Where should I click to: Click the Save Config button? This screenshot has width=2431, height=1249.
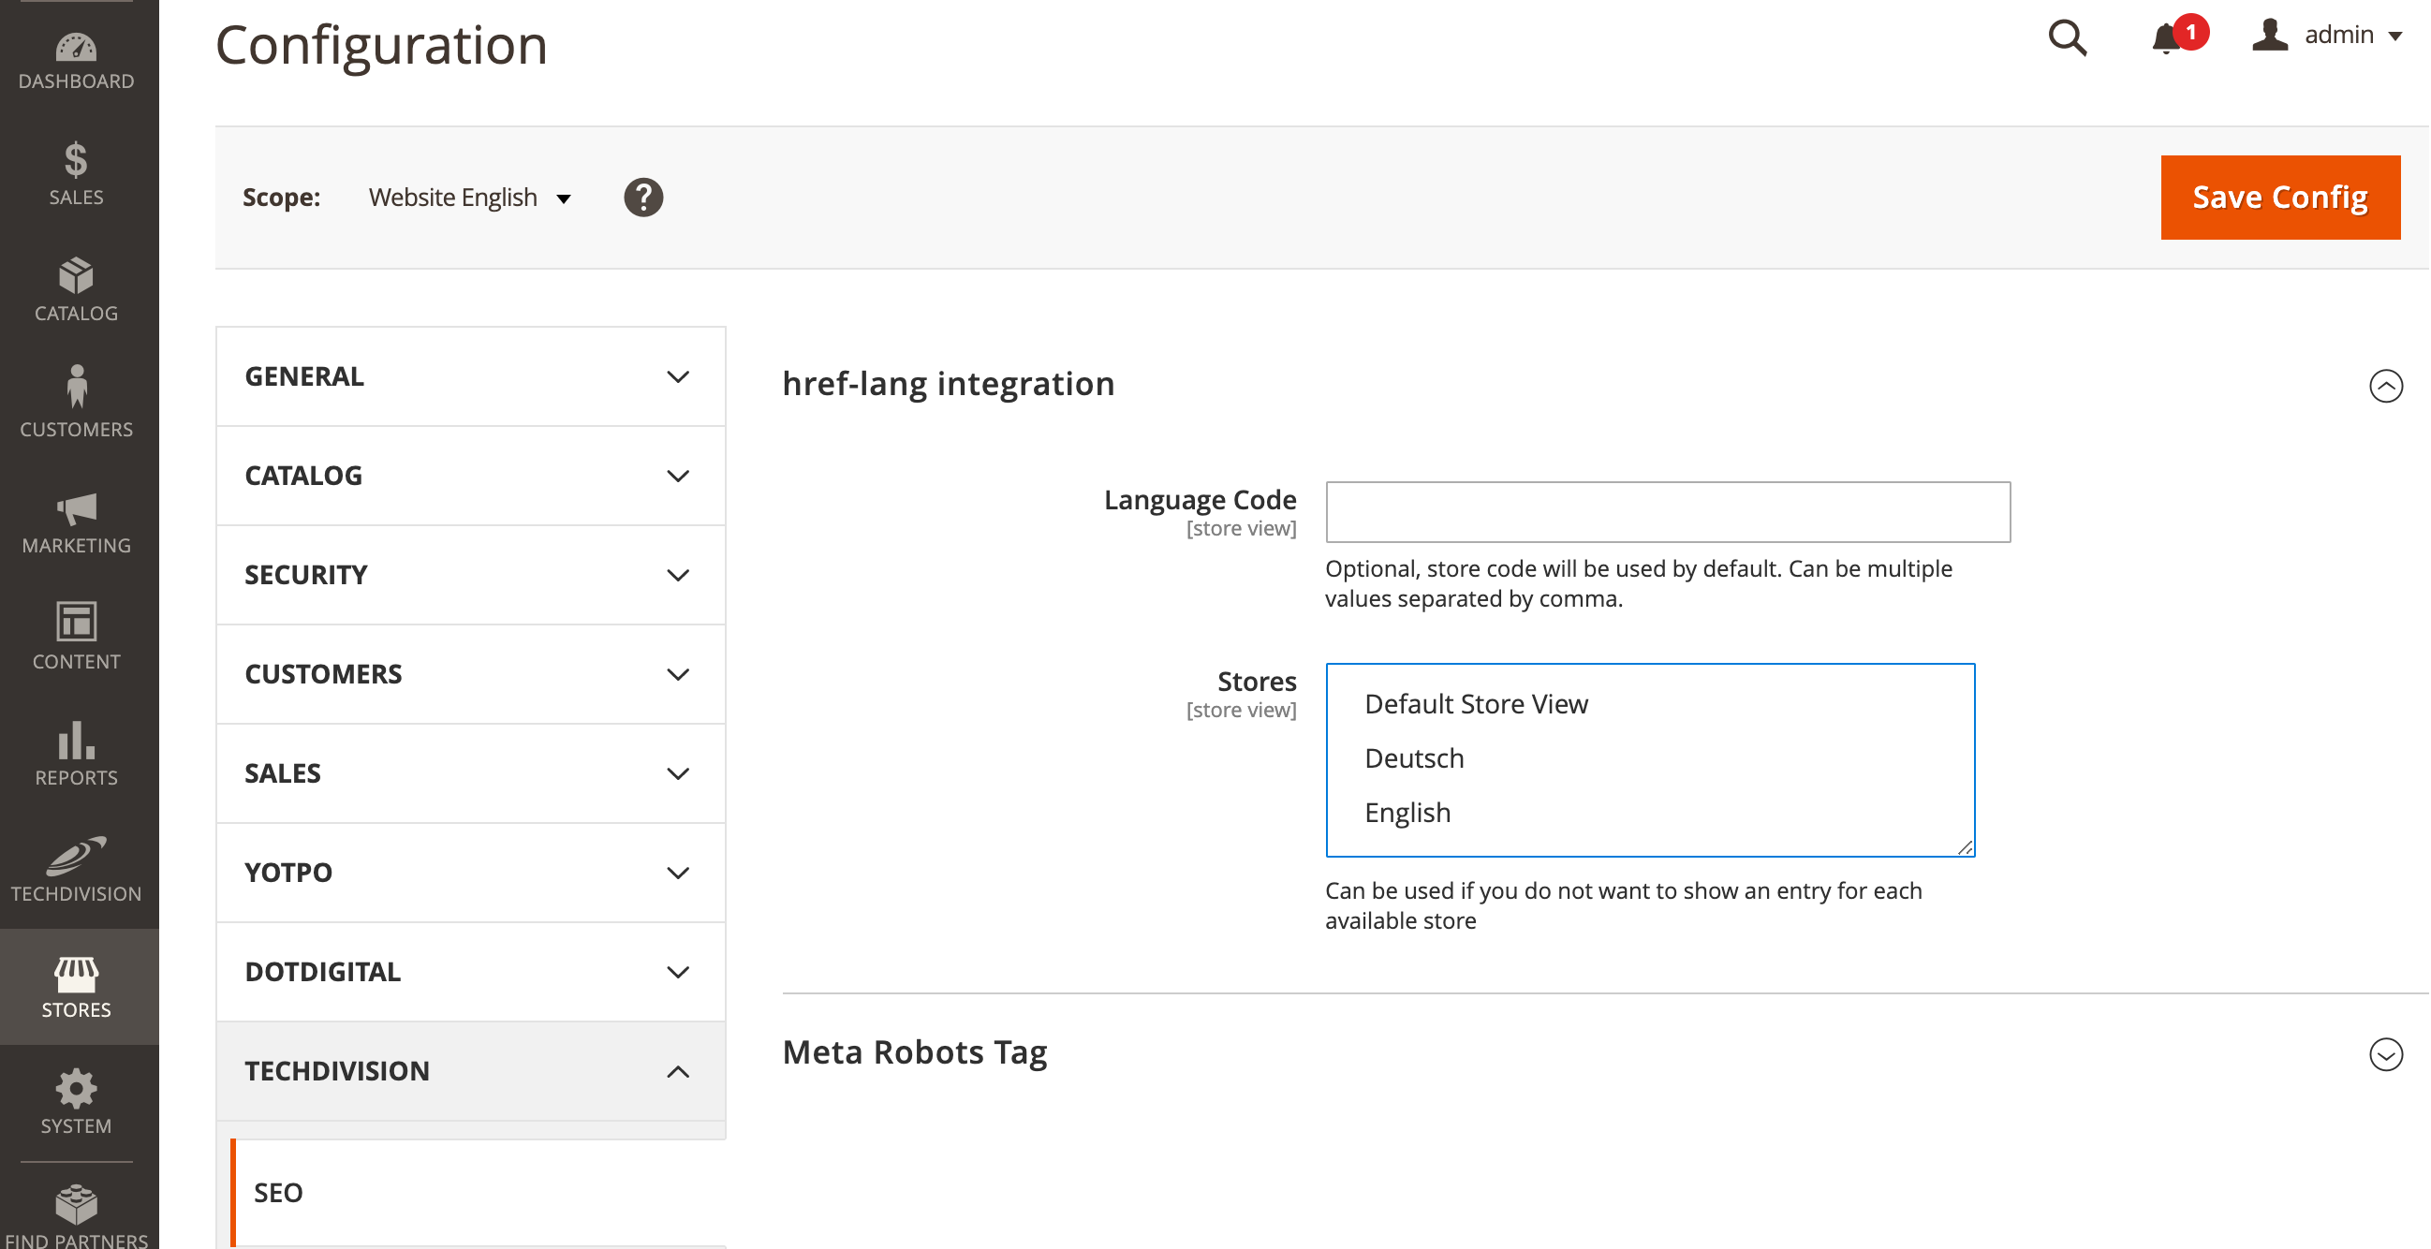point(2279,198)
